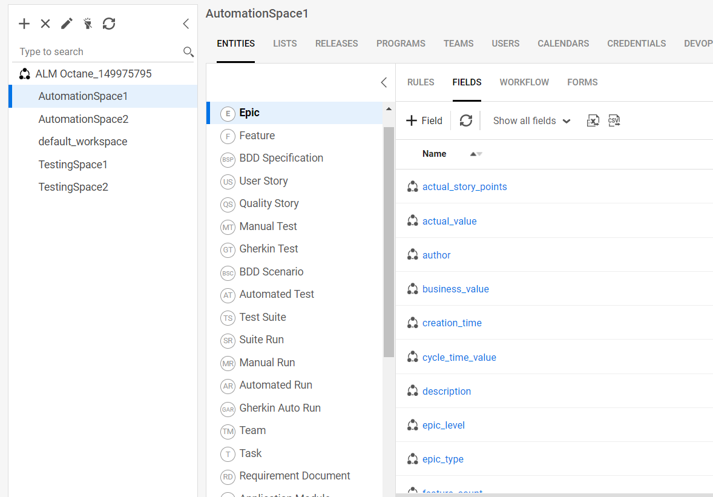Open the Show all fields dropdown
Image resolution: width=713 pixels, height=497 pixels.
531,120
